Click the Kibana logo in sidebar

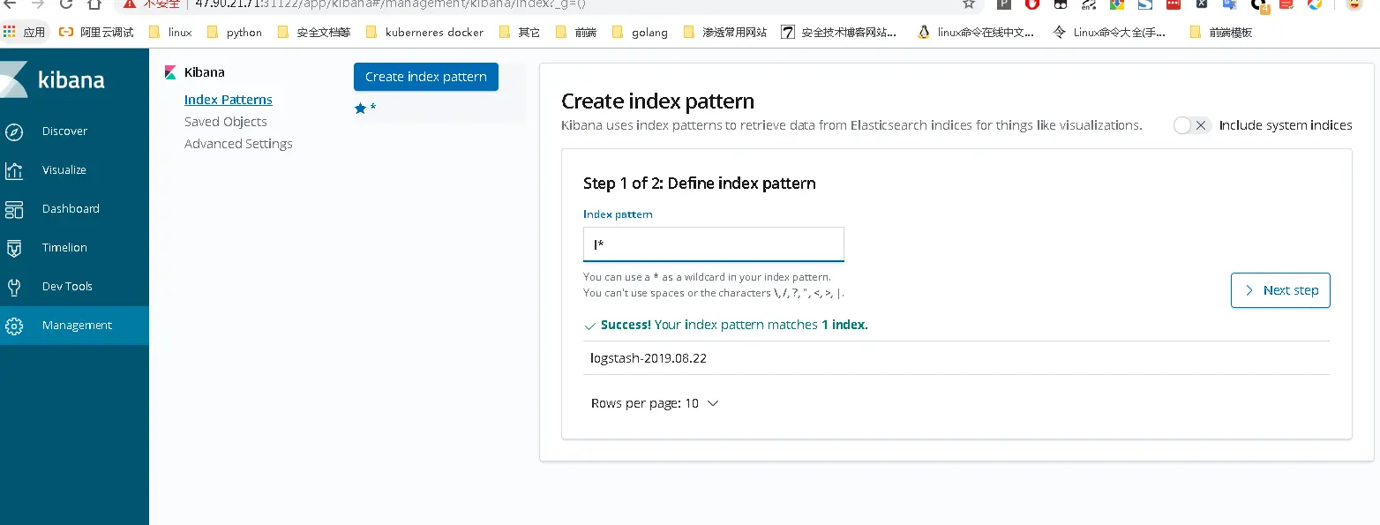coord(55,80)
